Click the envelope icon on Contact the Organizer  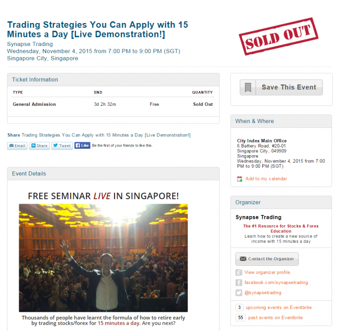tap(243, 259)
